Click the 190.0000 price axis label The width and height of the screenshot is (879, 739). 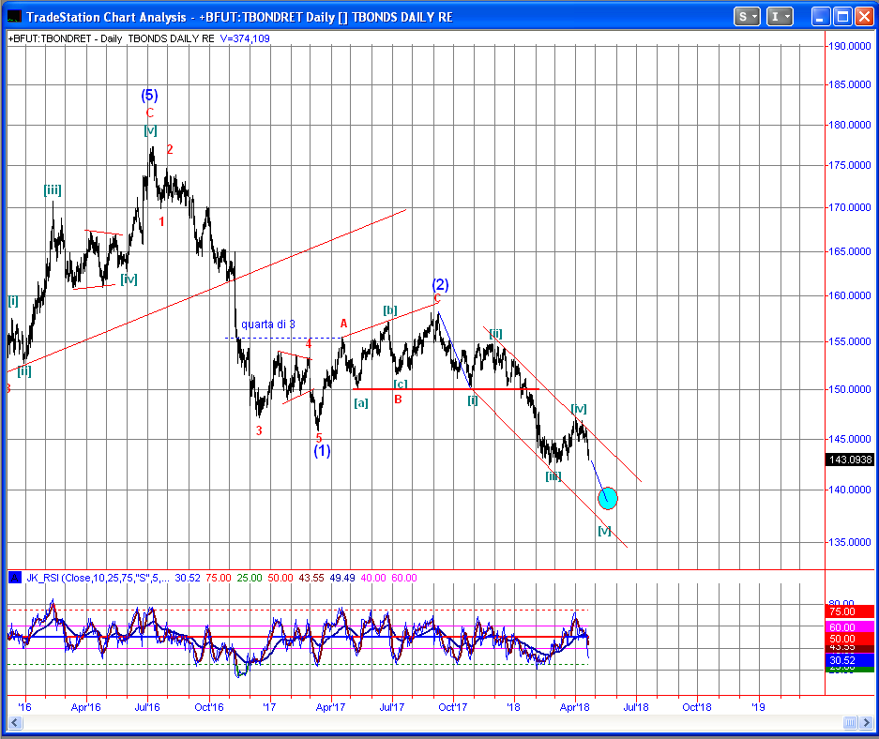[x=850, y=46]
